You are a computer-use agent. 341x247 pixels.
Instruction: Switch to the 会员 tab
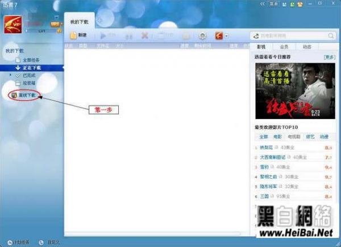click(x=284, y=47)
